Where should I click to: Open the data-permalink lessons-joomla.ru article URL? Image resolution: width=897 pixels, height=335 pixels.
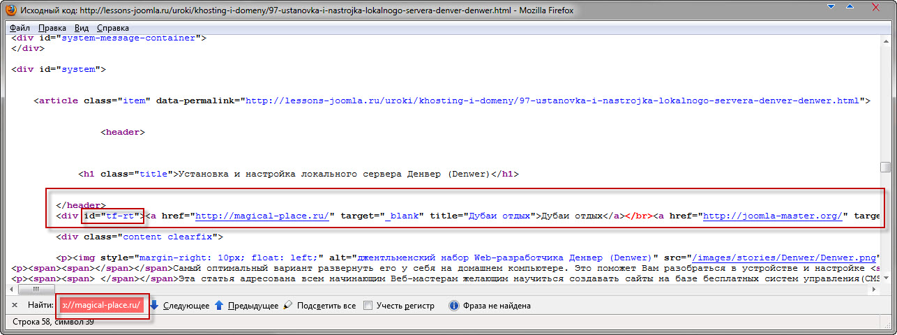[x=551, y=100]
